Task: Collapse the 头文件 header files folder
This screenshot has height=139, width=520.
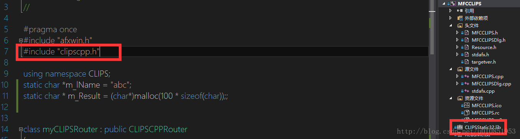Action: click(x=451, y=25)
